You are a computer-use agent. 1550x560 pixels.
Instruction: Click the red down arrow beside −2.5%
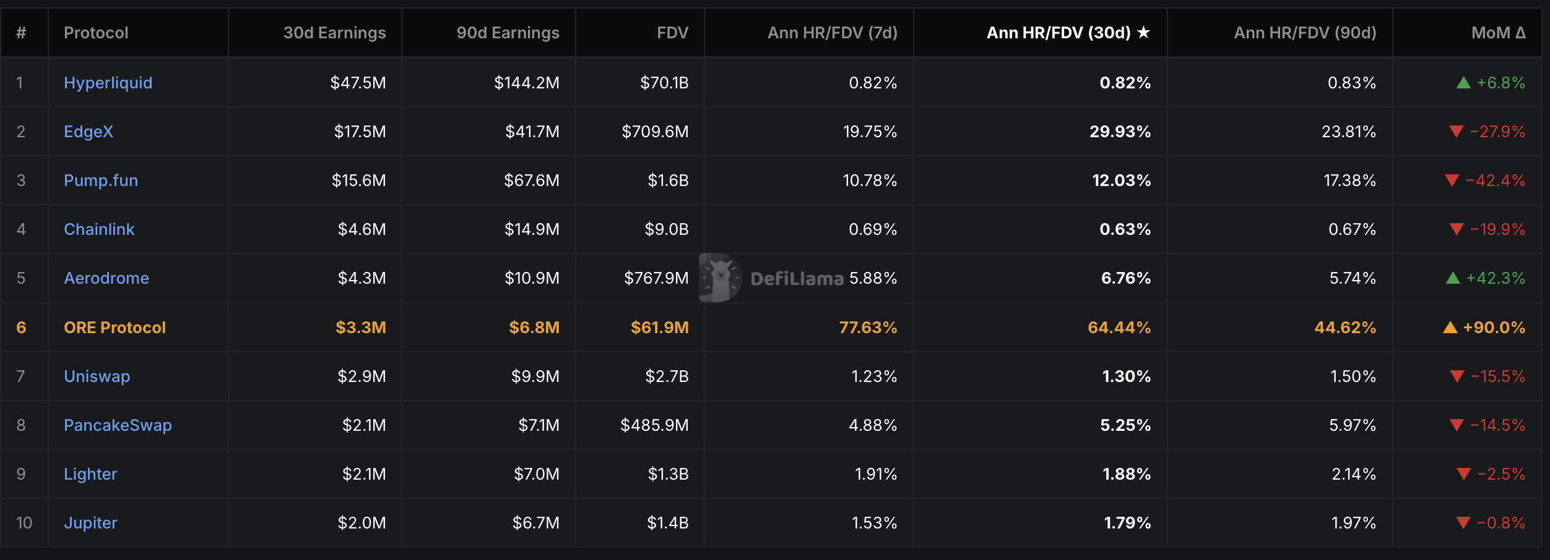tap(1463, 474)
